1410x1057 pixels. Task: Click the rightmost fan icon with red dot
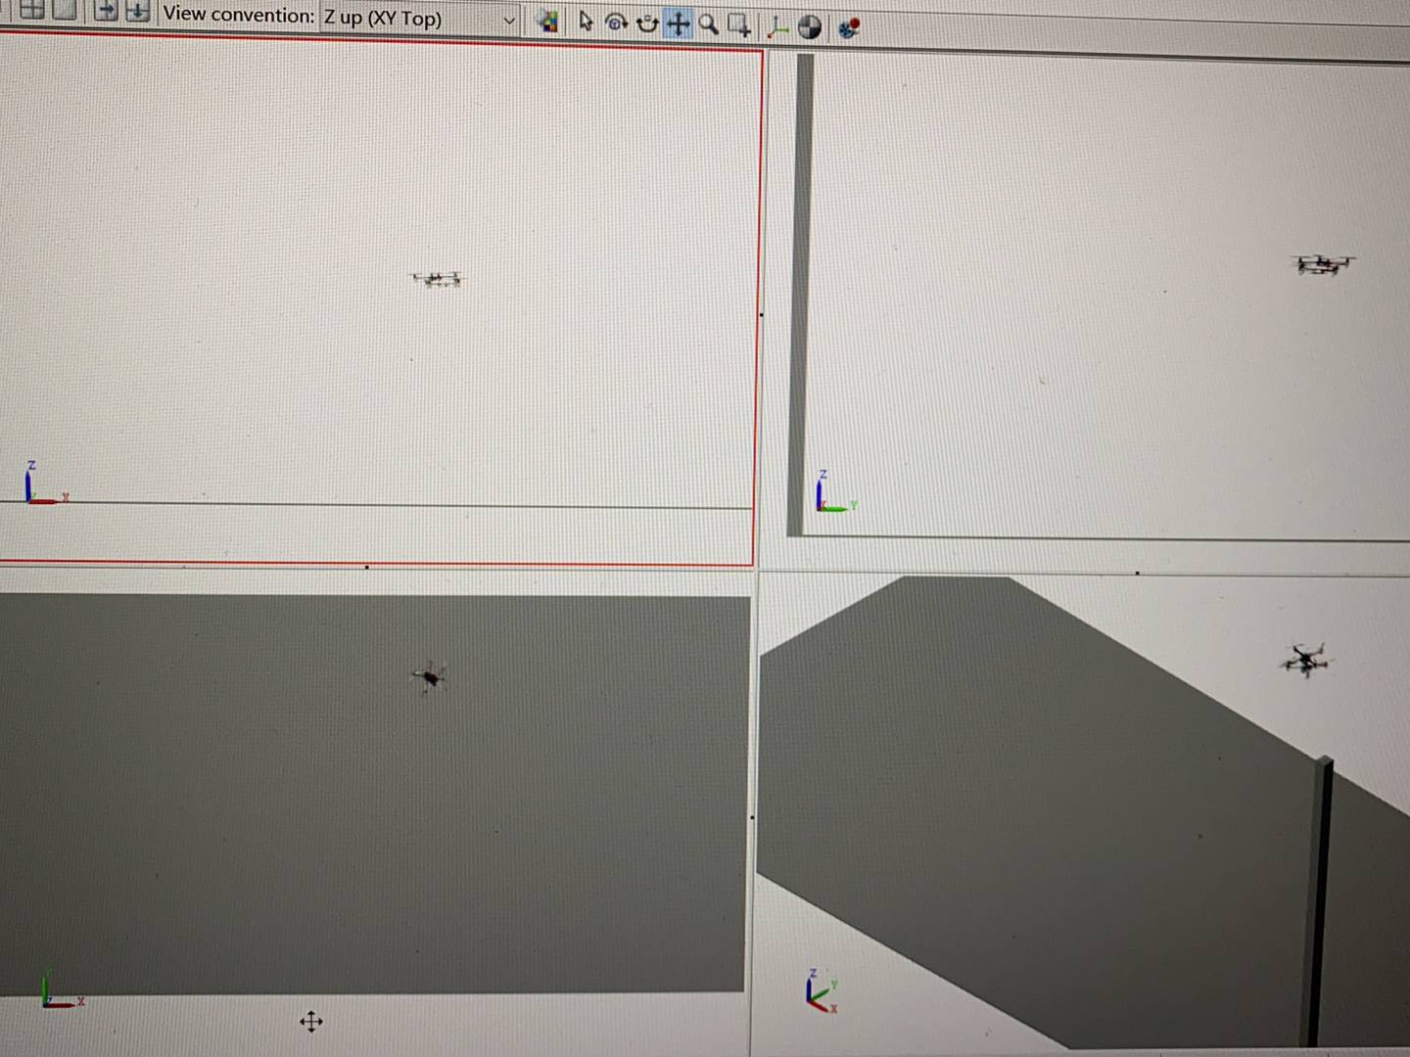click(x=849, y=26)
